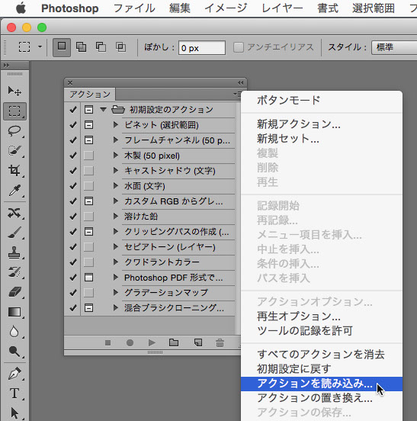Select the Dodge tool
417x421 pixels.
(x=14, y=351)
